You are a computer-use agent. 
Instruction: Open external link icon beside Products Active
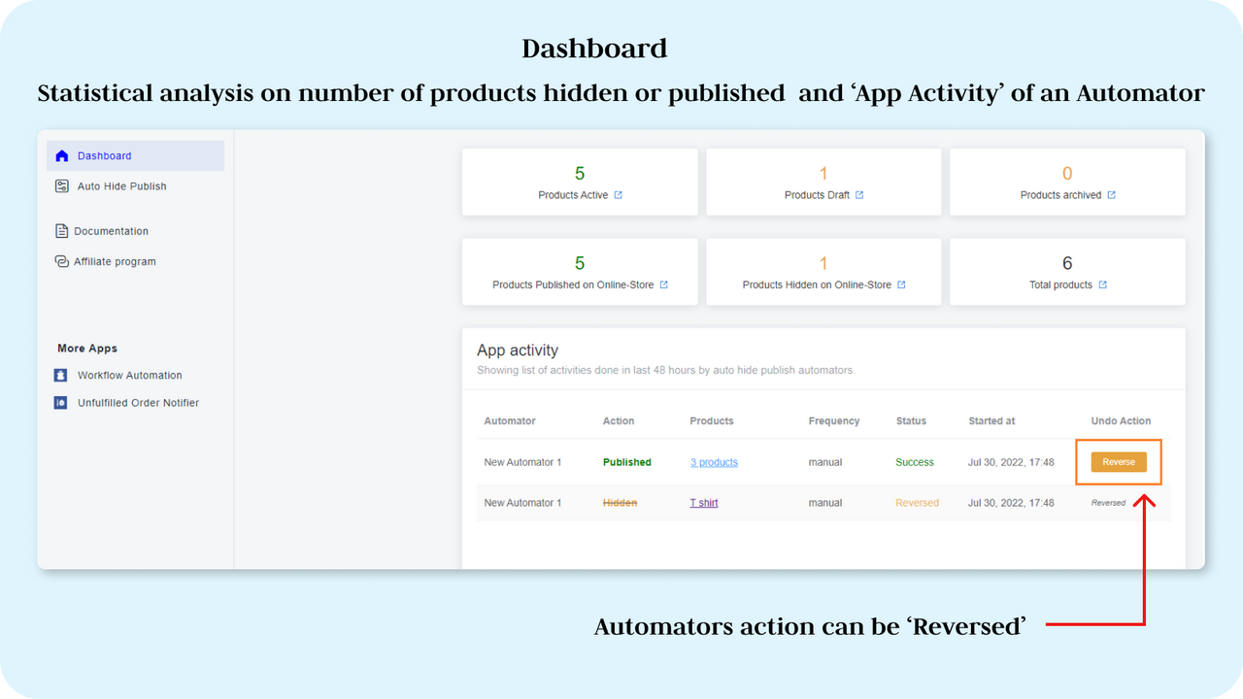click(x=619, y=195)
